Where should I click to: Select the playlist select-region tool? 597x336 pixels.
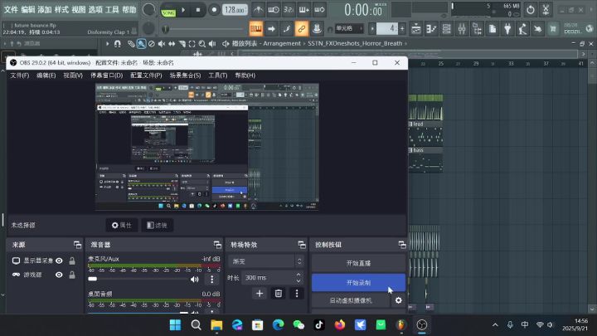coord(192,44)
